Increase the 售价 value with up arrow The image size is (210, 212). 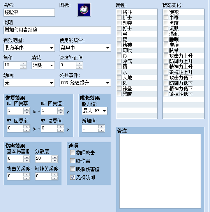23,64
